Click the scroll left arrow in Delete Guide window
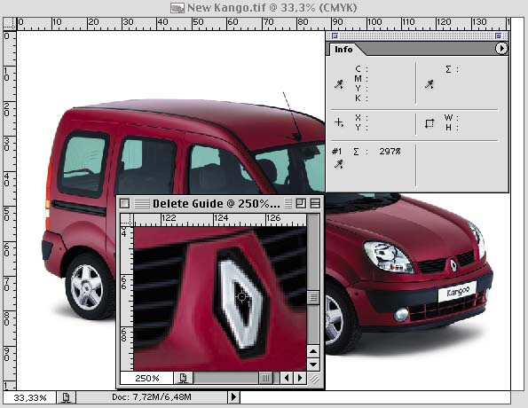 pyautogui.click(x=287, y=378)
